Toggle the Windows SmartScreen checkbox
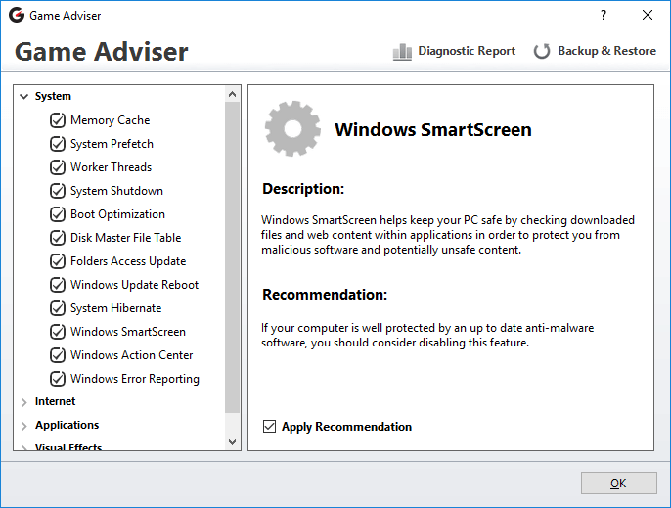The image size is (671, 508). point(58,332)
